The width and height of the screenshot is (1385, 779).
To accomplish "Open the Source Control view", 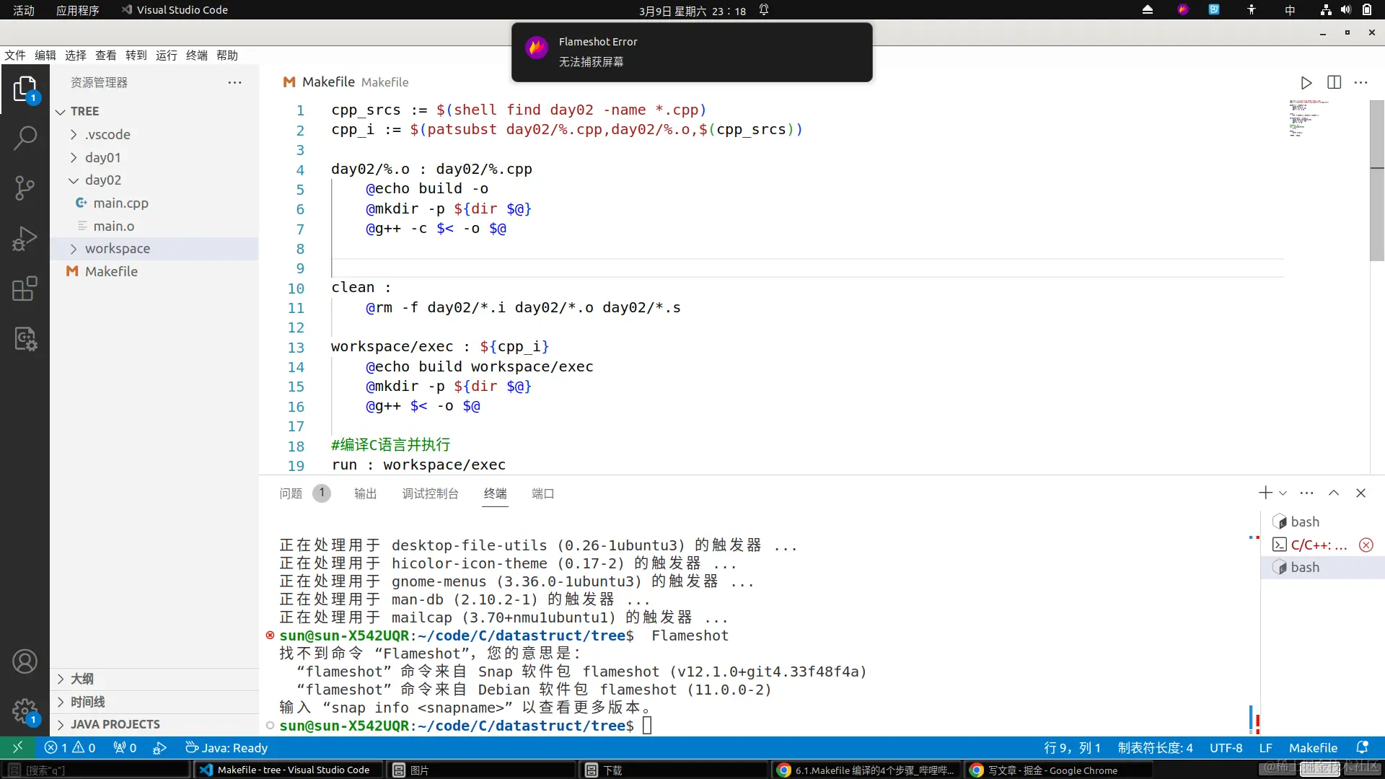I will (x=25, y=188).
